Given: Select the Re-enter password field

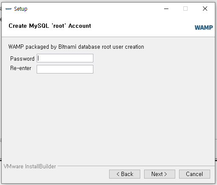Looking at the screenshot, I should 65,69.
